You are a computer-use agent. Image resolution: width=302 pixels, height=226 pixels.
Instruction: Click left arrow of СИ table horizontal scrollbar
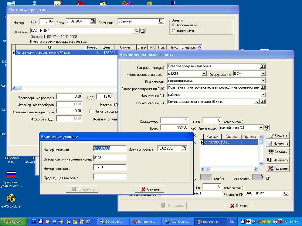(x=14, y=89)
